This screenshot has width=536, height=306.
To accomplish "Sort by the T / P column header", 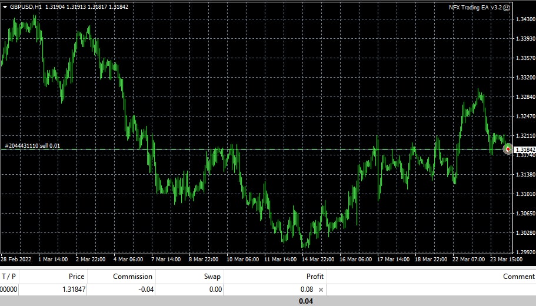I will pyautogui.click(x=9, y=276).
